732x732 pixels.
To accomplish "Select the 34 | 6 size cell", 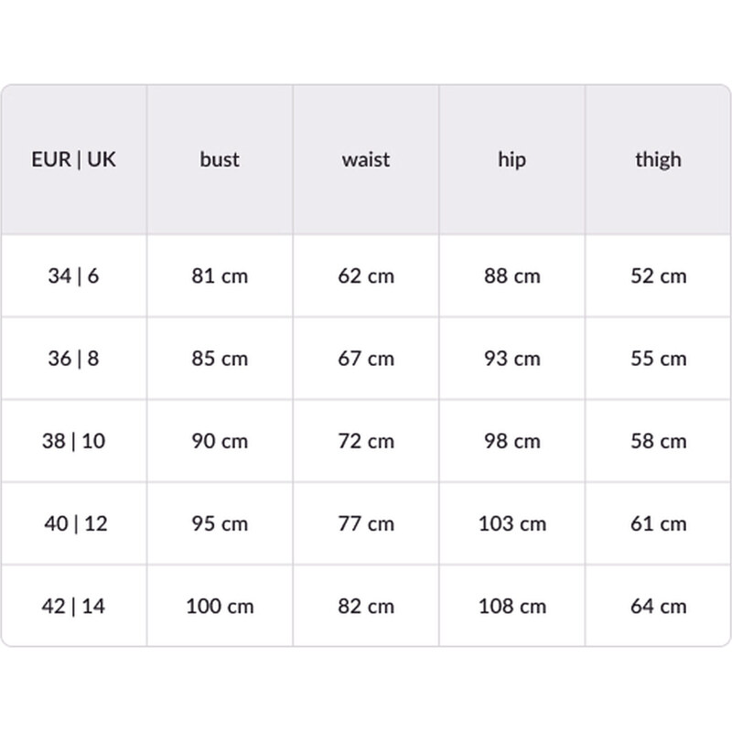I will click(73, 275).
